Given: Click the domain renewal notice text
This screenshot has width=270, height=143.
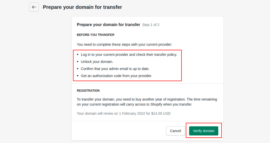Looking at the screenshot, I should (x=123, y=113).
